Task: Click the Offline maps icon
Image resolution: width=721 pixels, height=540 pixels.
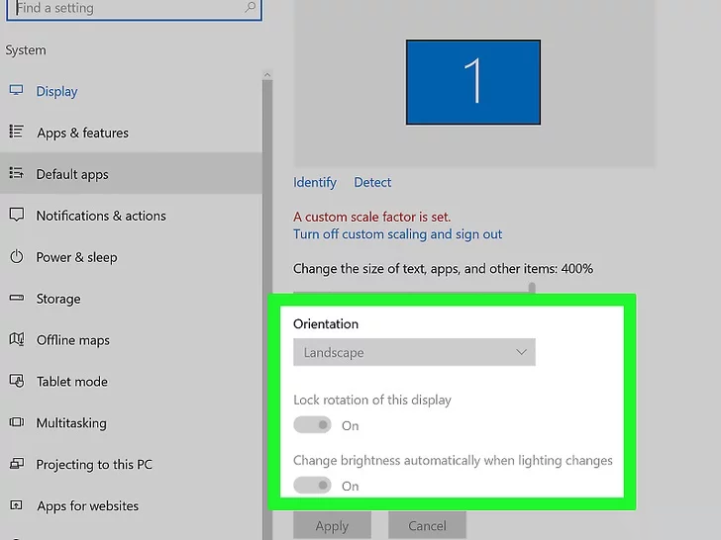Action: [x=16, y=339]
